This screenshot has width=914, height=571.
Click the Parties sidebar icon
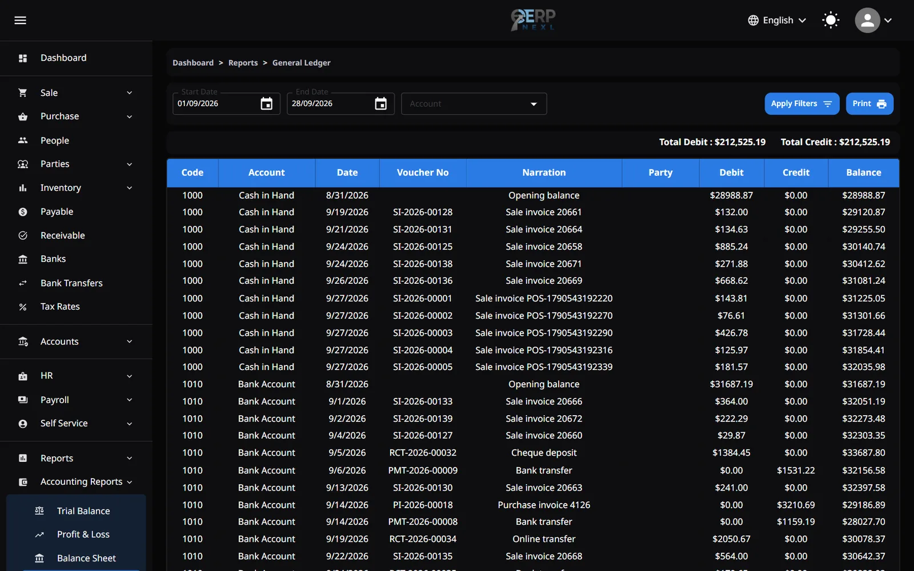[23, 164]
